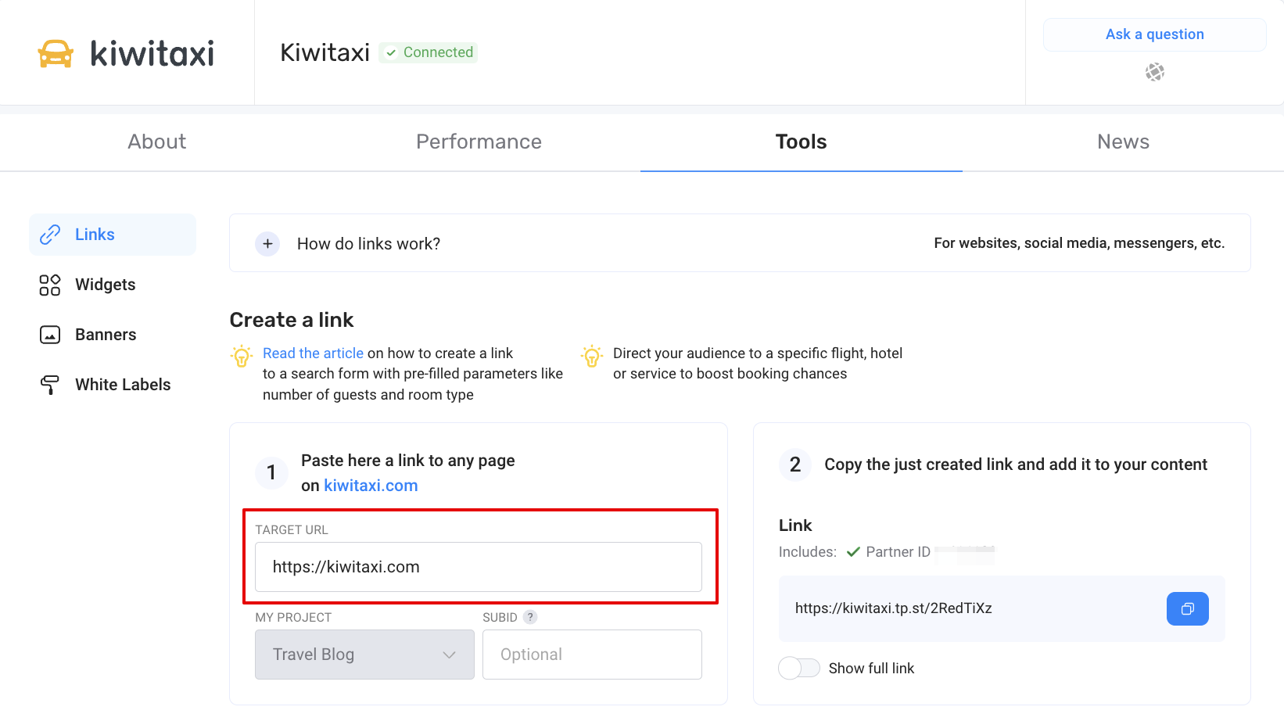Select Links in the sidebar menu
The width and height of the screenshot is (1284, 721).
point(113,235)
